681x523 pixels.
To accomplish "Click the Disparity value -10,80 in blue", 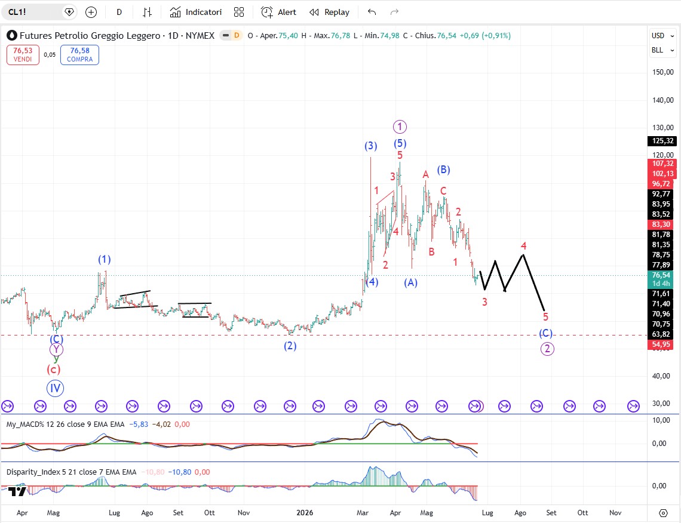I will click(x=179, y=472).
